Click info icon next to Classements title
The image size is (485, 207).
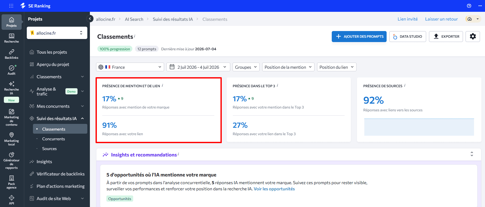point(135,36)
